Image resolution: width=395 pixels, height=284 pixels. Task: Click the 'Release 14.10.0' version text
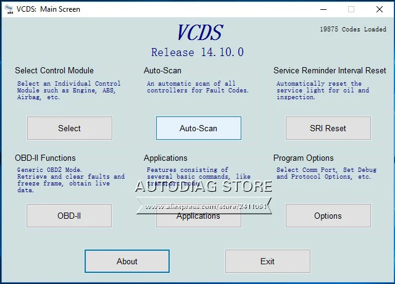tap(197, 52)
